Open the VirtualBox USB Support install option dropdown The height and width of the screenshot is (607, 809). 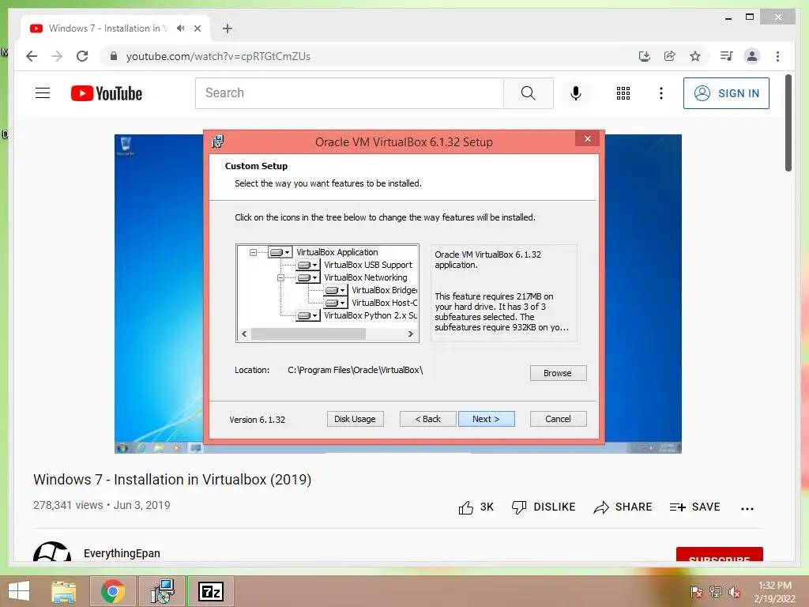coord(307,265)
